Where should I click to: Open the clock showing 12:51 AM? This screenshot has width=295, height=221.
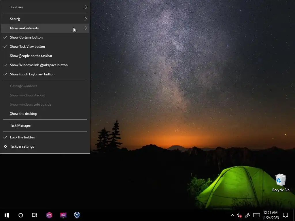270,215
